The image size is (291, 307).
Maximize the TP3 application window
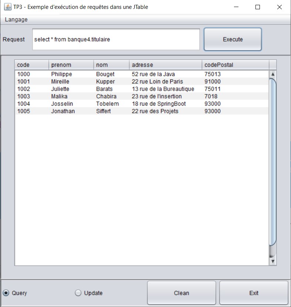pyautogui.click(x=258, y=7)
